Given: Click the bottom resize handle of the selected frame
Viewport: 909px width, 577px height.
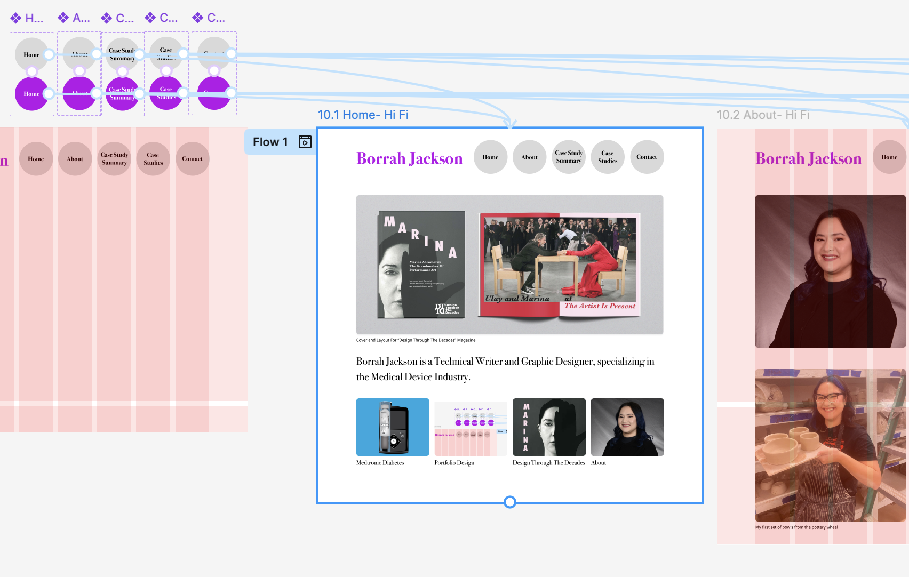Looking at the screenshot, I should click(509, 502).
